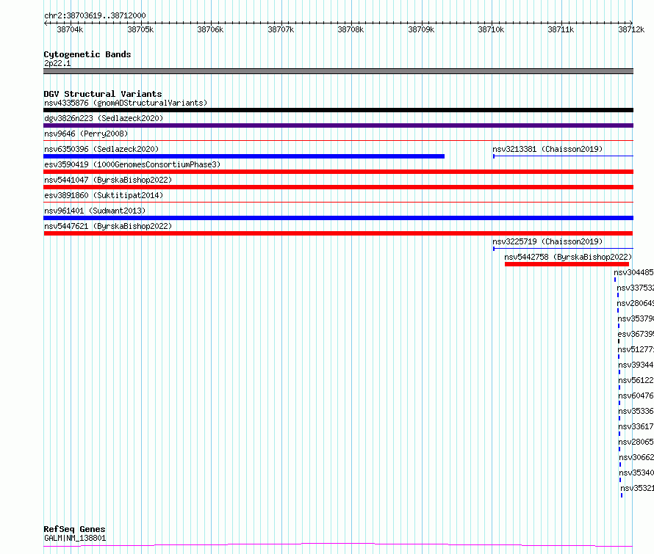Click the 38711k ruler tick label
Screen dimensions: 654x554
[561, 29]
